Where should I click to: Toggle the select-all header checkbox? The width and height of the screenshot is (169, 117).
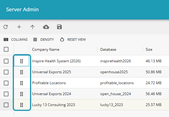point(6,50)
